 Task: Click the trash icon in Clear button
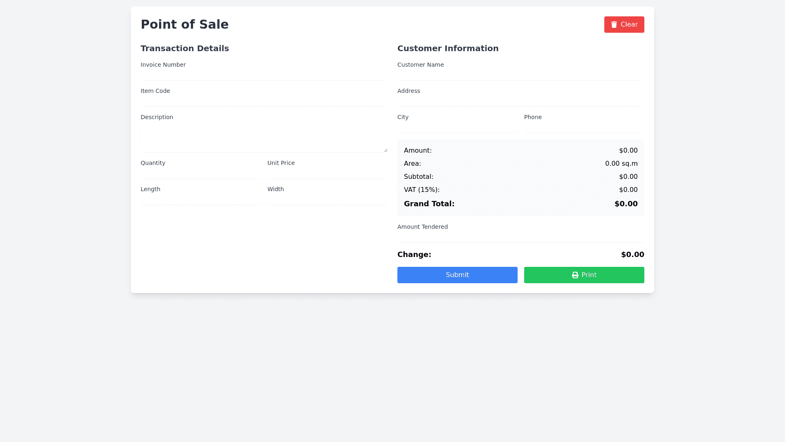click(x=614, y=25)
